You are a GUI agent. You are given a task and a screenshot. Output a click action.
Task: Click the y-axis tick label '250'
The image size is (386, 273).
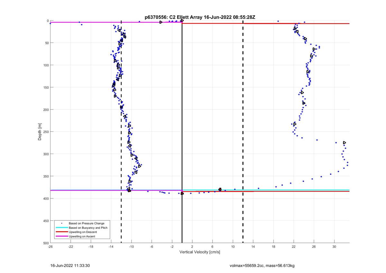(x=46, y=132)
